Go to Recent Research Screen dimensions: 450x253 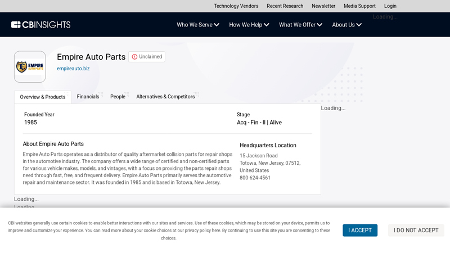[x=285, y=6]
